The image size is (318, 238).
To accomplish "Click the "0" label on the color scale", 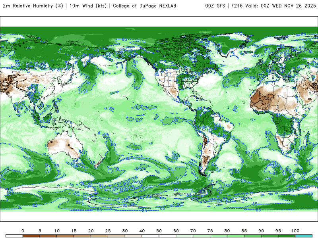I will [23, 231].
